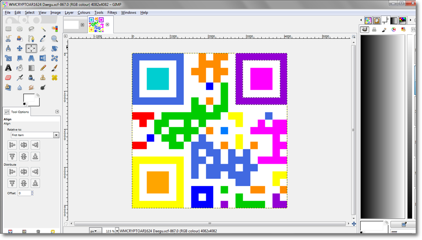Select the Cage Transform tool
Screen dimensions: 422x240
click(54, 58)
